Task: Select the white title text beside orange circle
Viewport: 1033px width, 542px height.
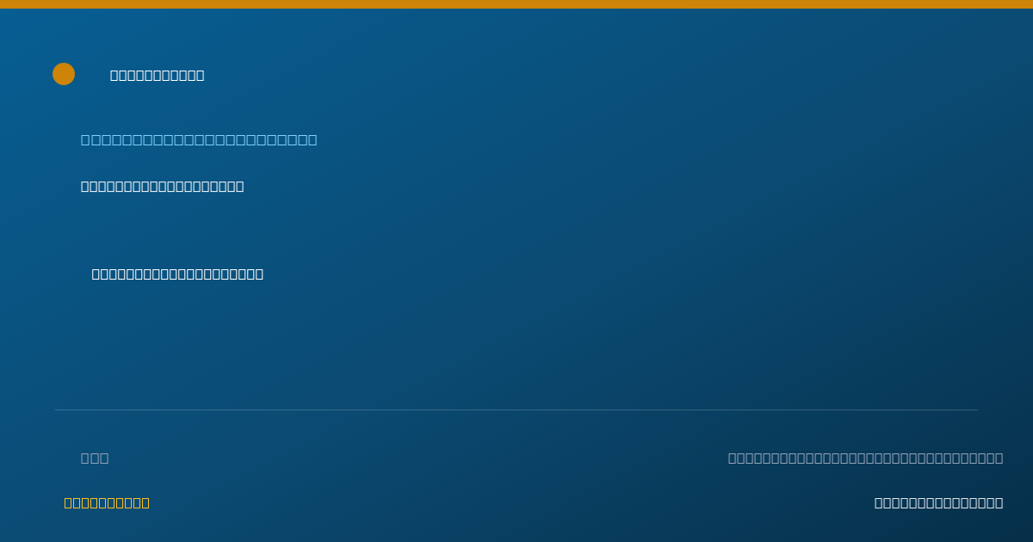Action: point(158,75)
